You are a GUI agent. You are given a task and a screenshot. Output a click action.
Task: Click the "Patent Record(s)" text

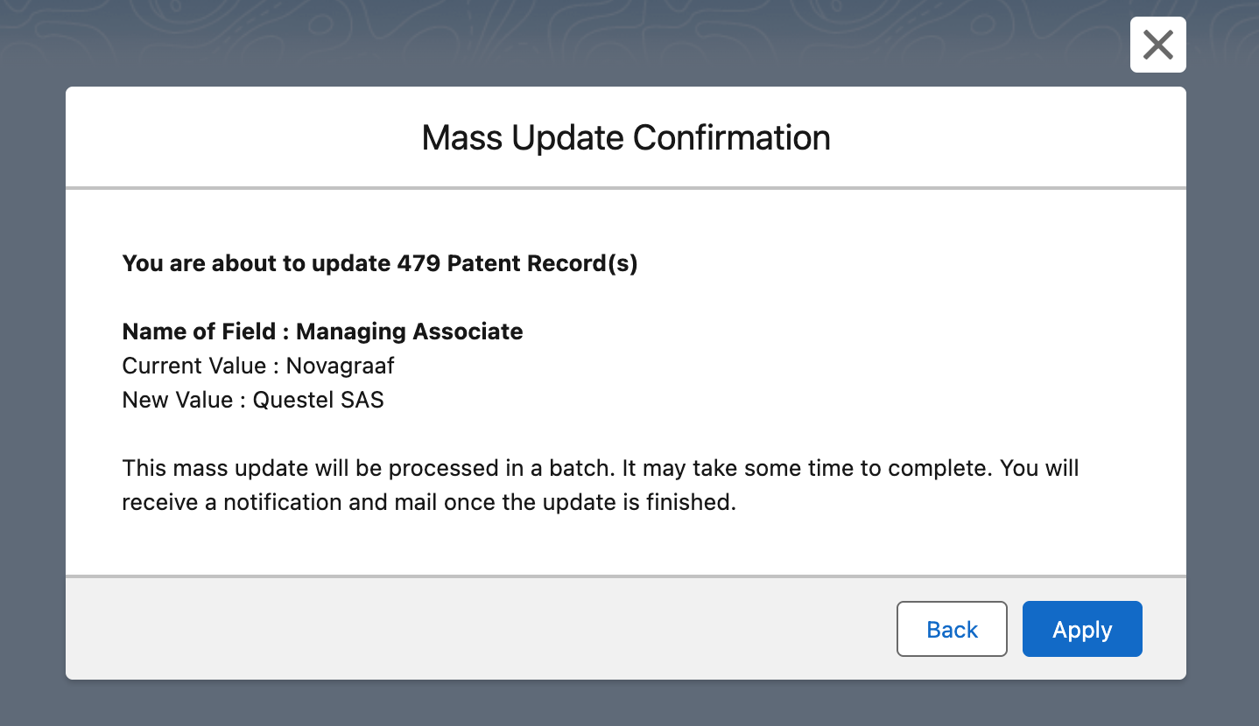pyautogui.click(x=542, y=263)
